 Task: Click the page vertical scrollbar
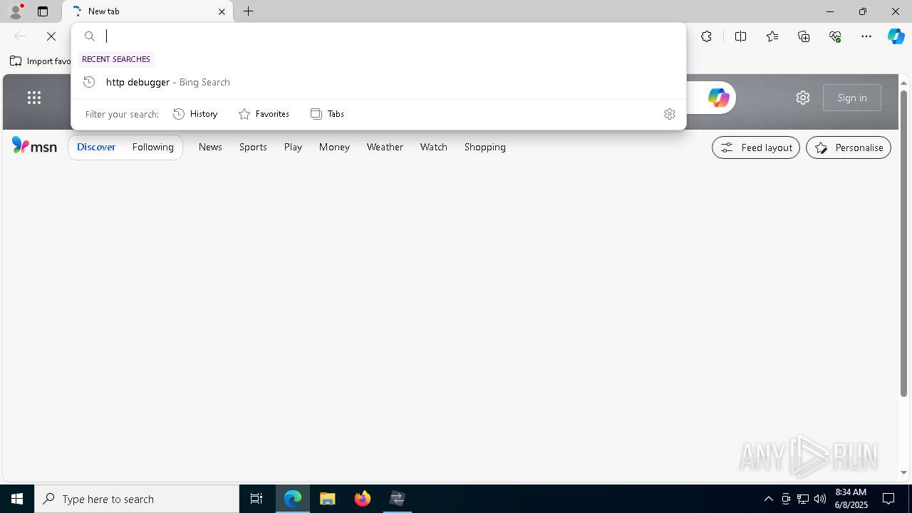point(903,242)
